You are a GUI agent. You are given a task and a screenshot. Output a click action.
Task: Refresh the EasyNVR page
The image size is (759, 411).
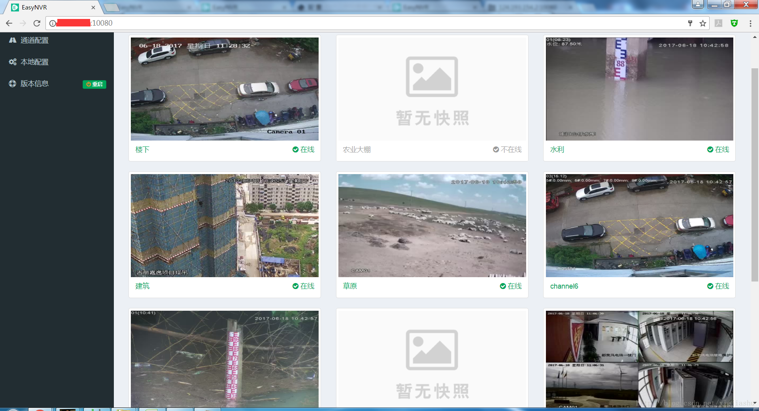(36, 23)
